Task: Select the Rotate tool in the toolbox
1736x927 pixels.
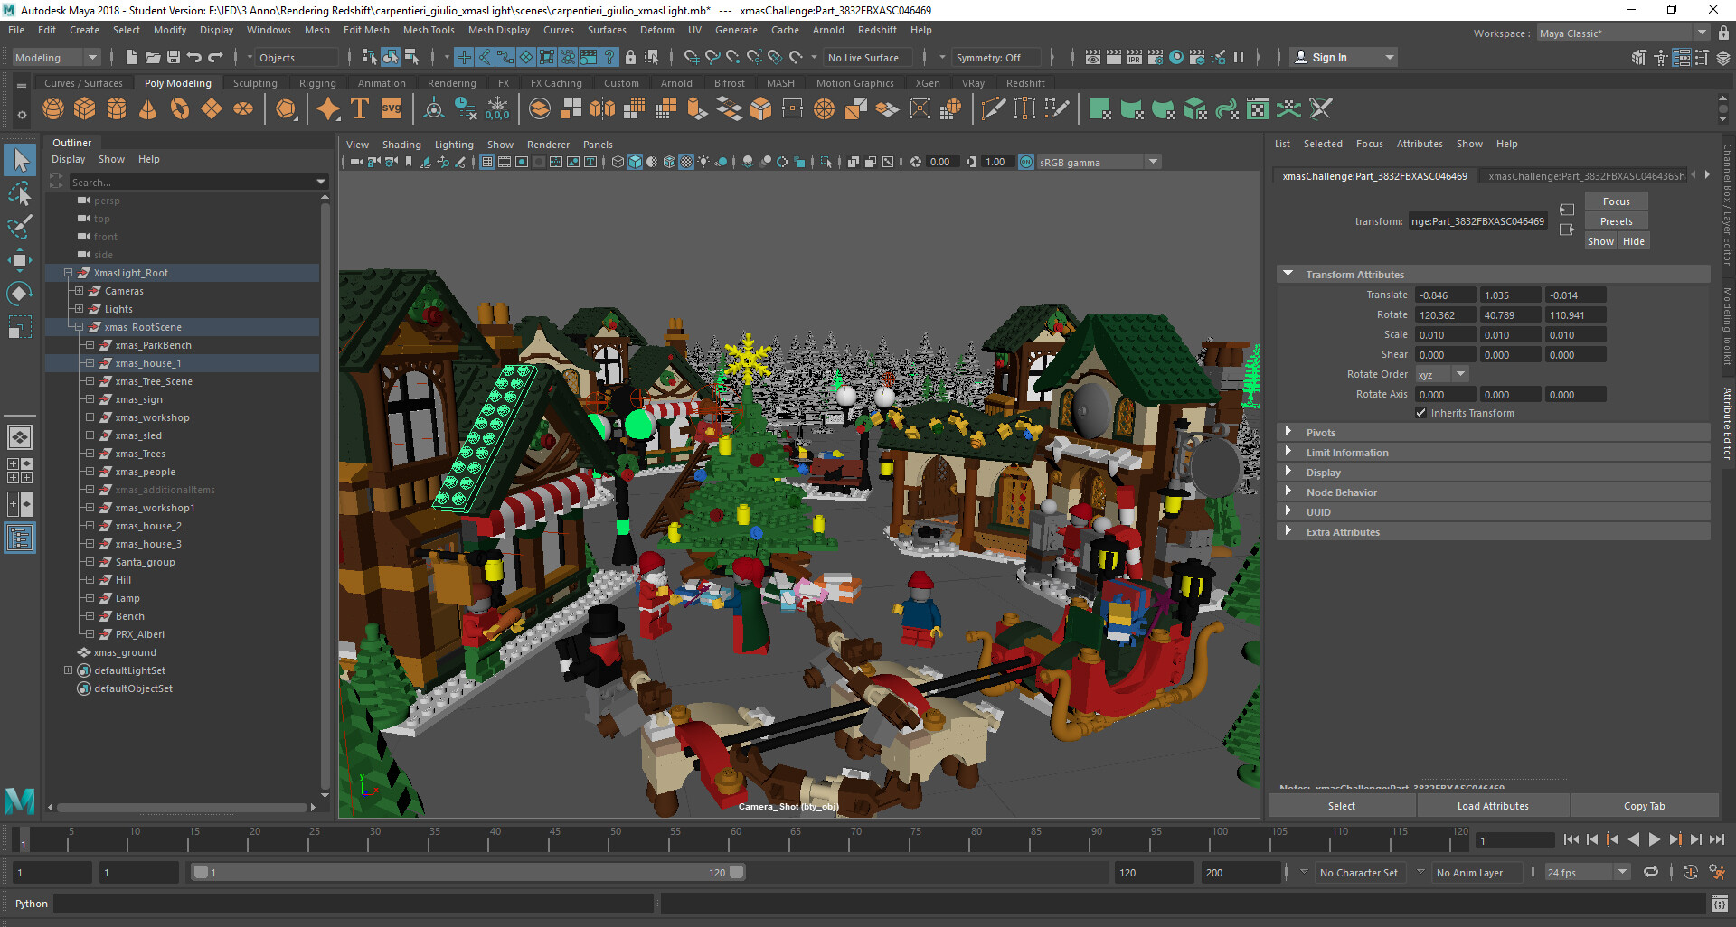Action: (x=19, y=293)
